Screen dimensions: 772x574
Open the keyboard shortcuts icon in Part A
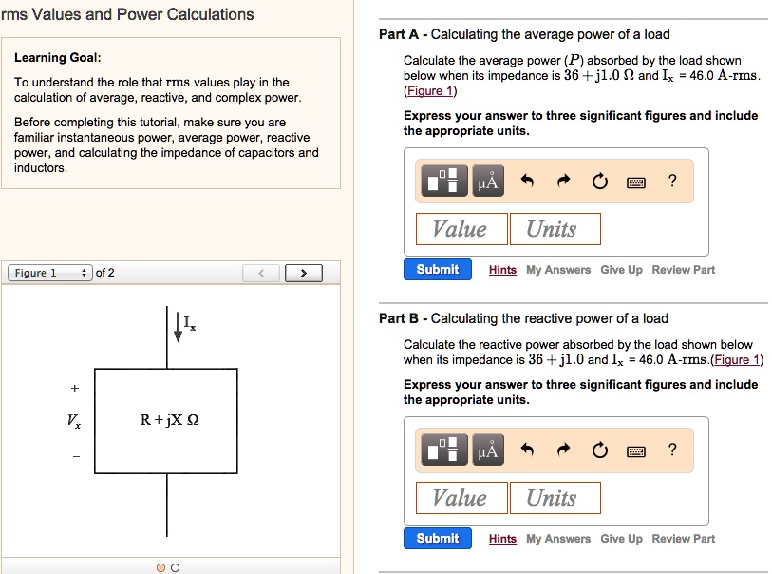(634, 181)
